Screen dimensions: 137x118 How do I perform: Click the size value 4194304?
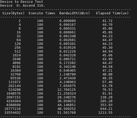[14, 101]
